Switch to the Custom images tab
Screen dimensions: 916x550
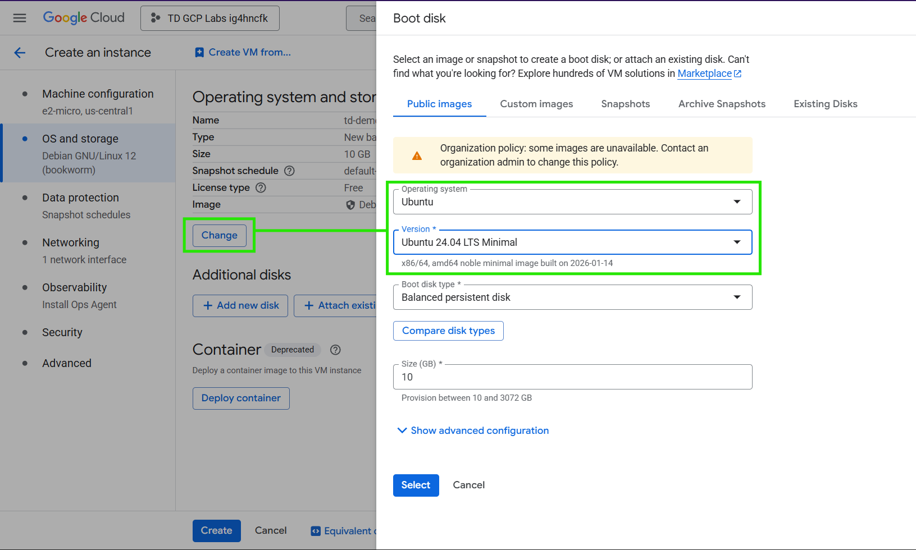tap(536, 104)
